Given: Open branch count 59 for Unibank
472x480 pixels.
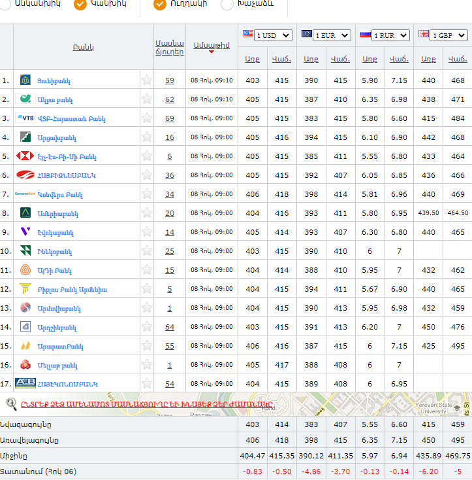Looking at the screenshot, I should [x=170, y=80].
